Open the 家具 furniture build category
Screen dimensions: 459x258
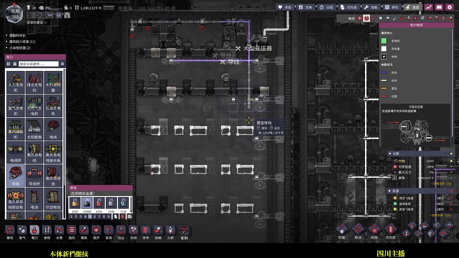(109, 232)
